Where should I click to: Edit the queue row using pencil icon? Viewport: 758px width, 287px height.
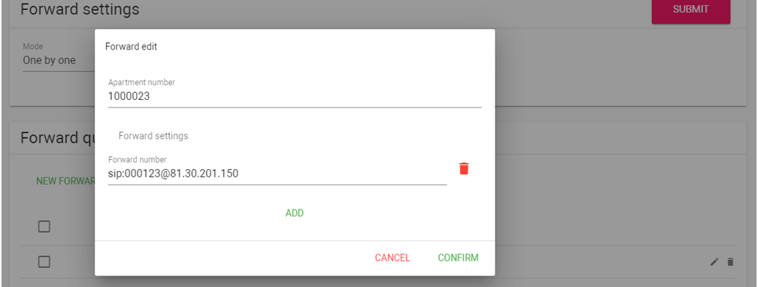coord(714,262)
